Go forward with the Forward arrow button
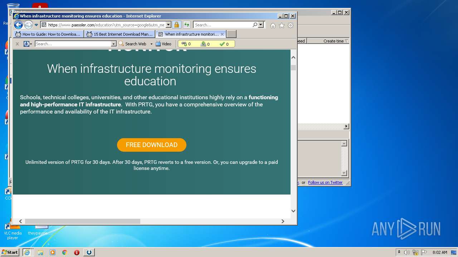458x257 pixels. 28,25
